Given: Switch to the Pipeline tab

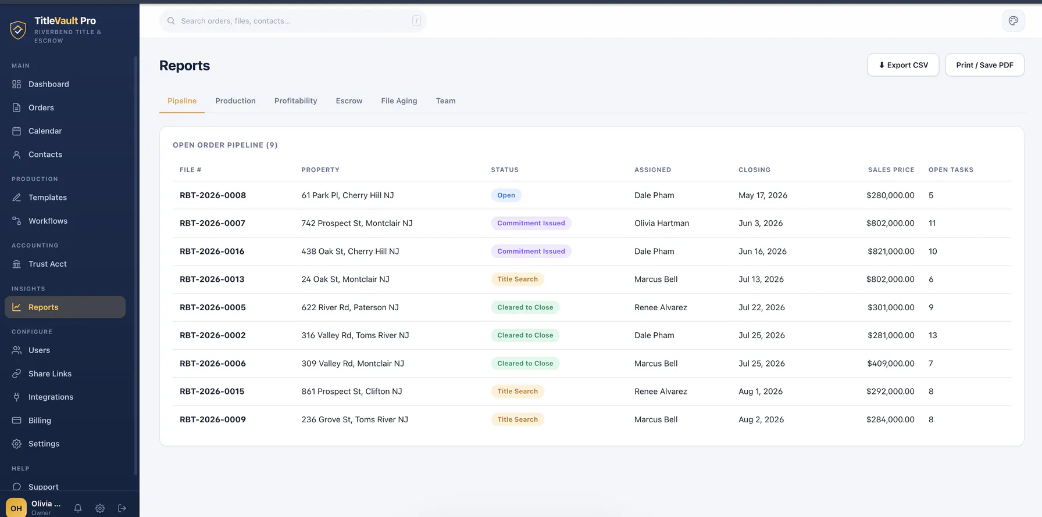Looking at the screenshot, I should (182, 100).
